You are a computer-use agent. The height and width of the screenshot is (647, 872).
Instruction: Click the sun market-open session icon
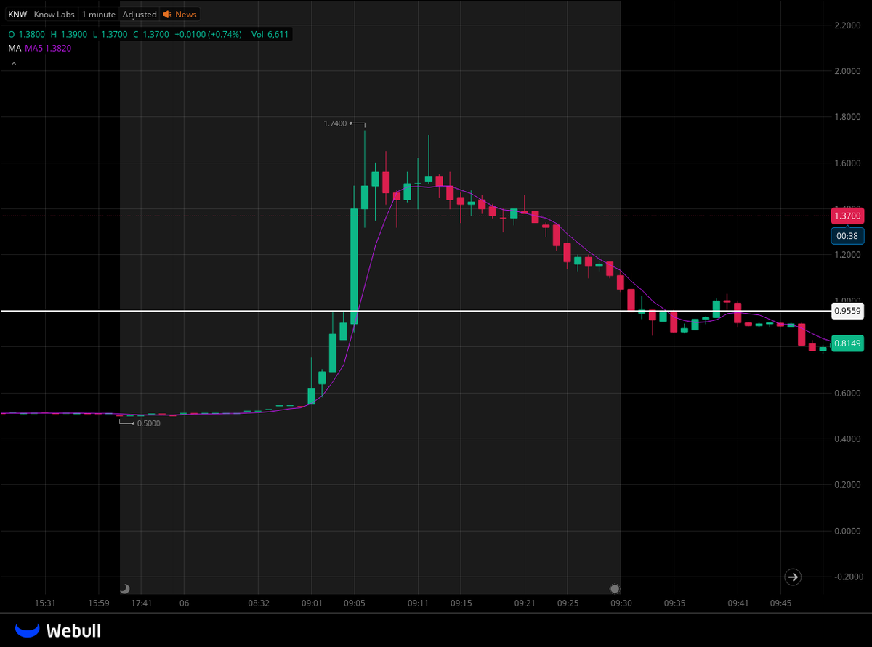pos(615,588)
